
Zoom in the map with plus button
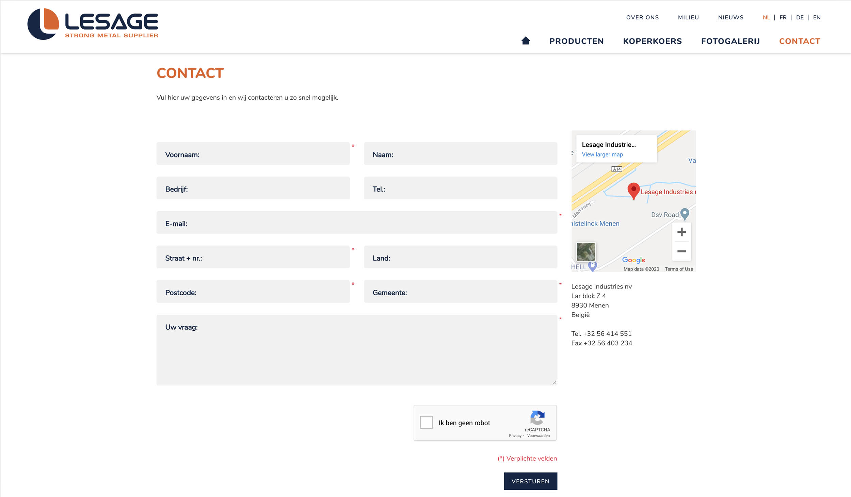point(681,232)
